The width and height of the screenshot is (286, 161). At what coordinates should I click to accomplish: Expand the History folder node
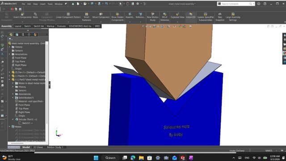(x=9, y=47)
